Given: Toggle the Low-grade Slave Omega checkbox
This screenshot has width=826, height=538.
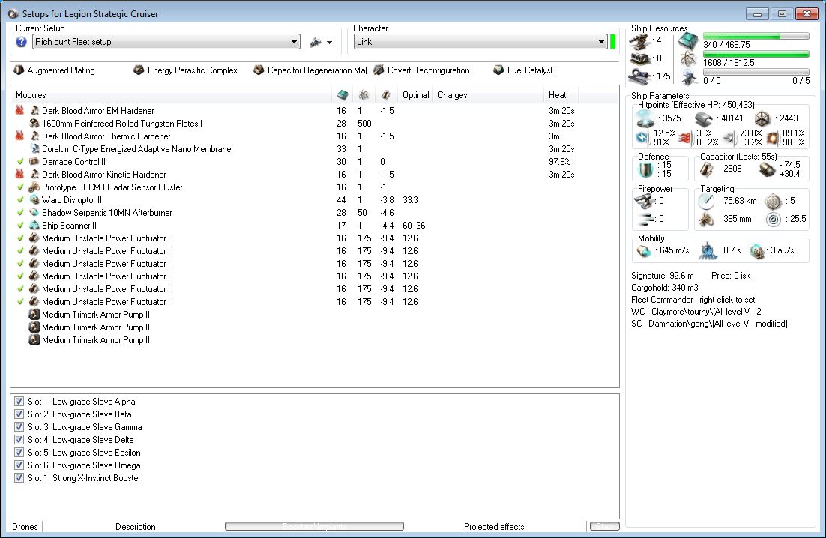Looking at the screenshot, I should 19,465.
